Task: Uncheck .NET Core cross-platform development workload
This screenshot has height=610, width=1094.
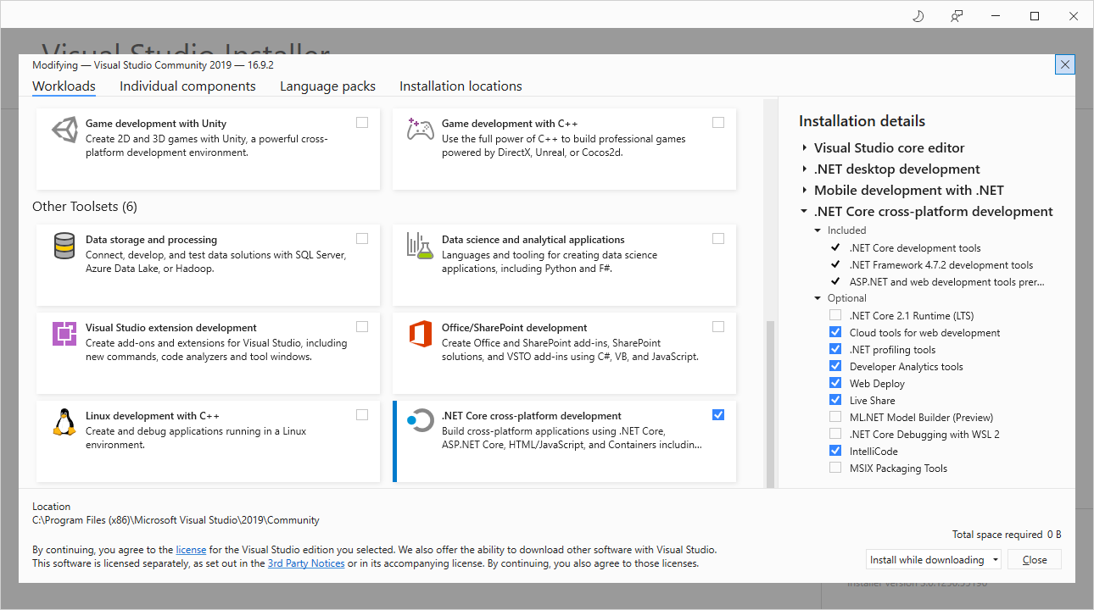Action: [x=718, y=415]
